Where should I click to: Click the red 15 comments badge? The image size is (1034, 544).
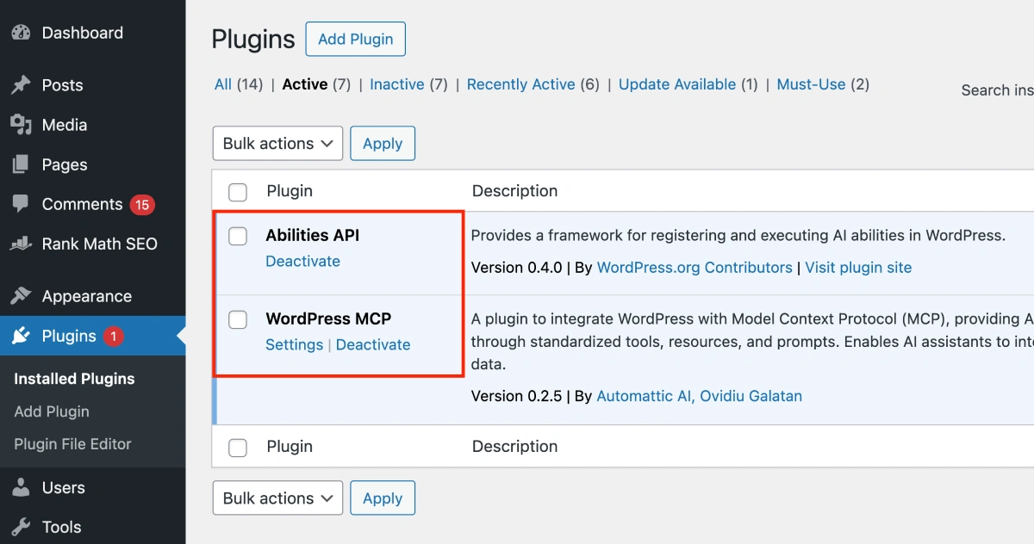pyautogui.click(x=142, y=205)
